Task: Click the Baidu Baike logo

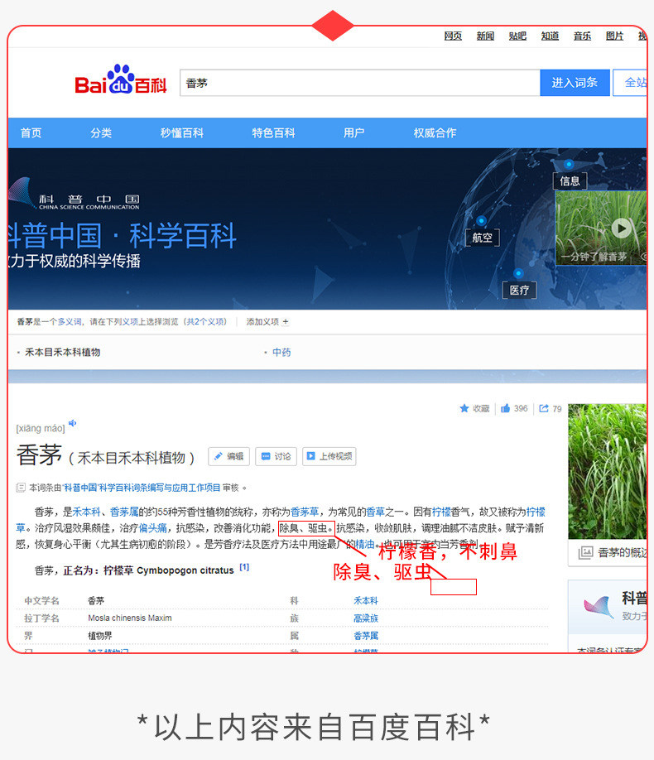Action: coord(120,79)
